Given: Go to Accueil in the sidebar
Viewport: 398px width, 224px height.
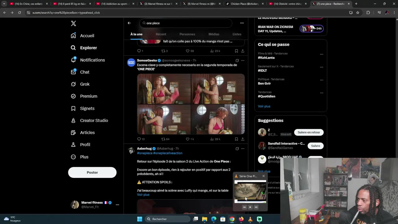Looking at the screenshot, I should (82, 35).
